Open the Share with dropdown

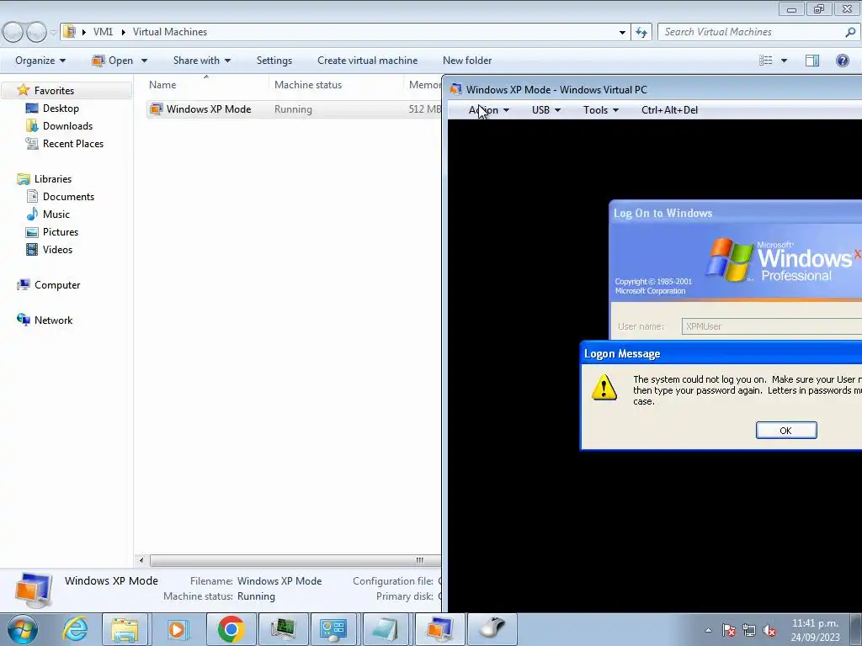click(x=202, y=61)
